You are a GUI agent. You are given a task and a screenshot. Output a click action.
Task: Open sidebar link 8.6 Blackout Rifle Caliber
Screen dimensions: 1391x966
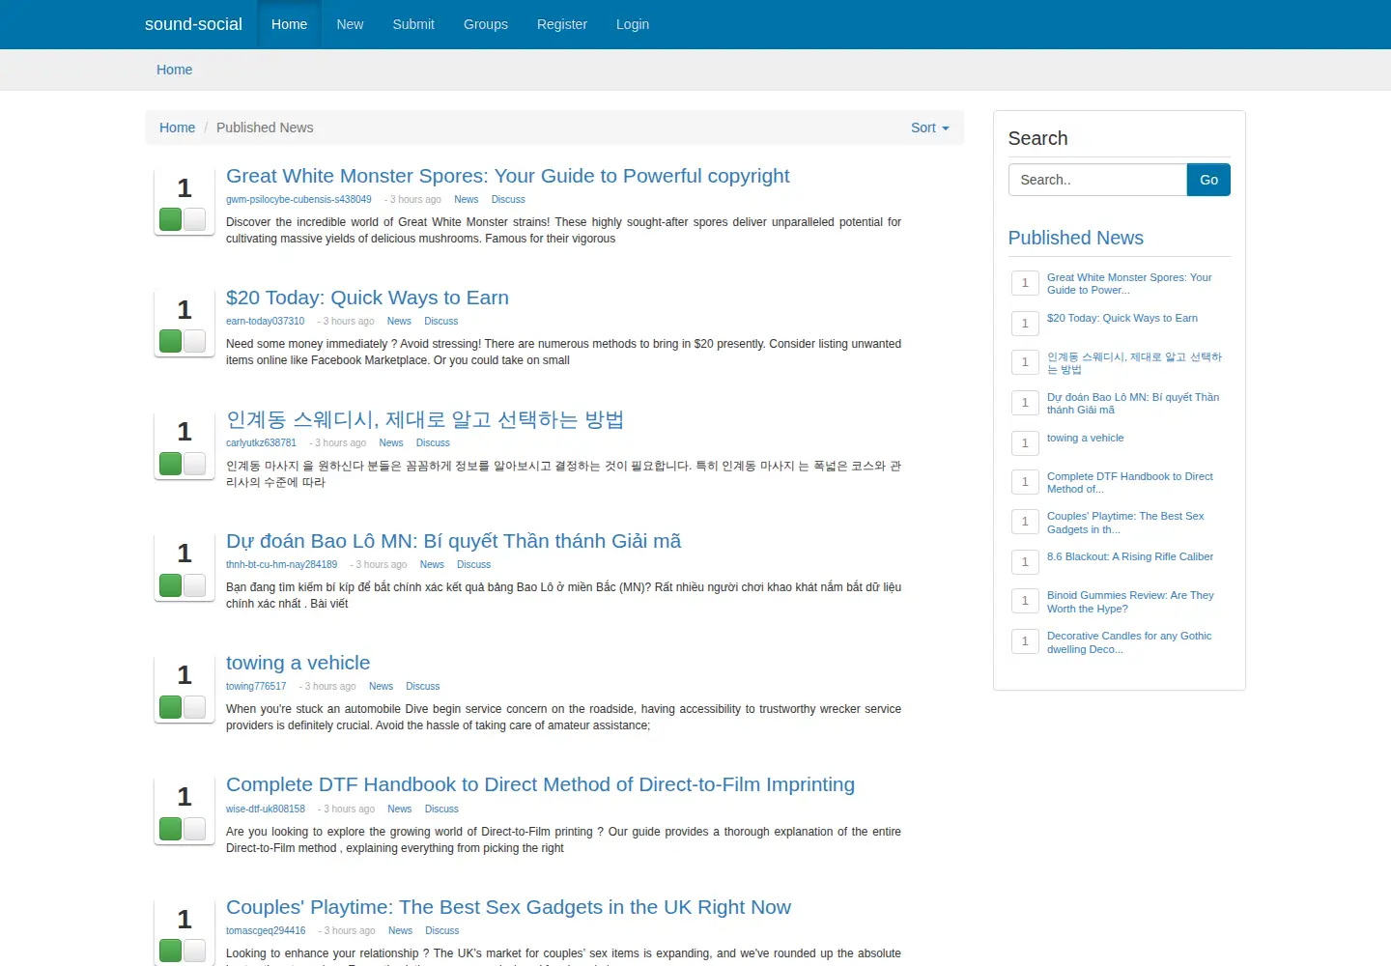[1130, 556]
